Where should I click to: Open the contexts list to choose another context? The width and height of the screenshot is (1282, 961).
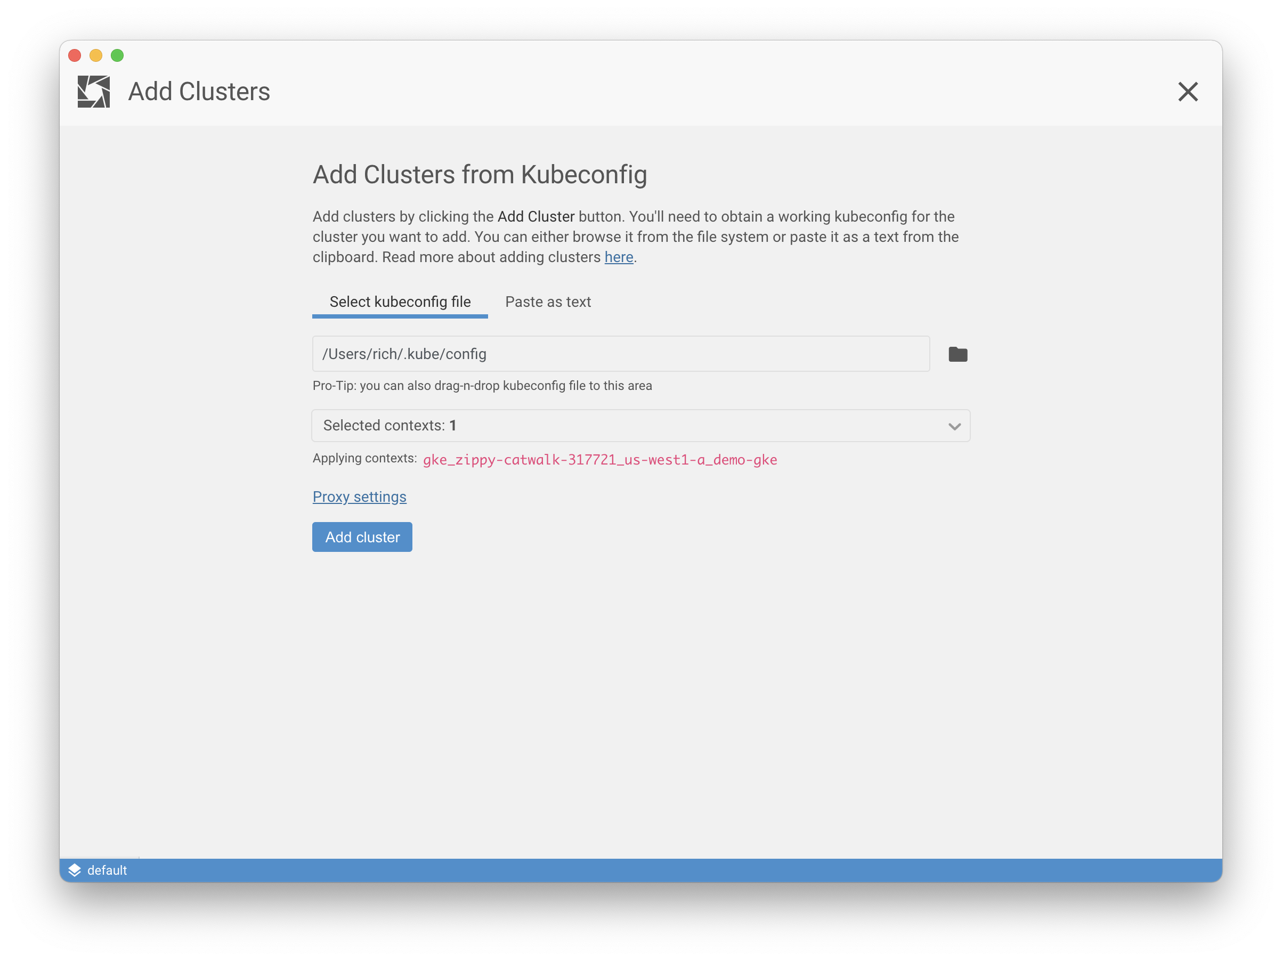click(x=640, y=426)
